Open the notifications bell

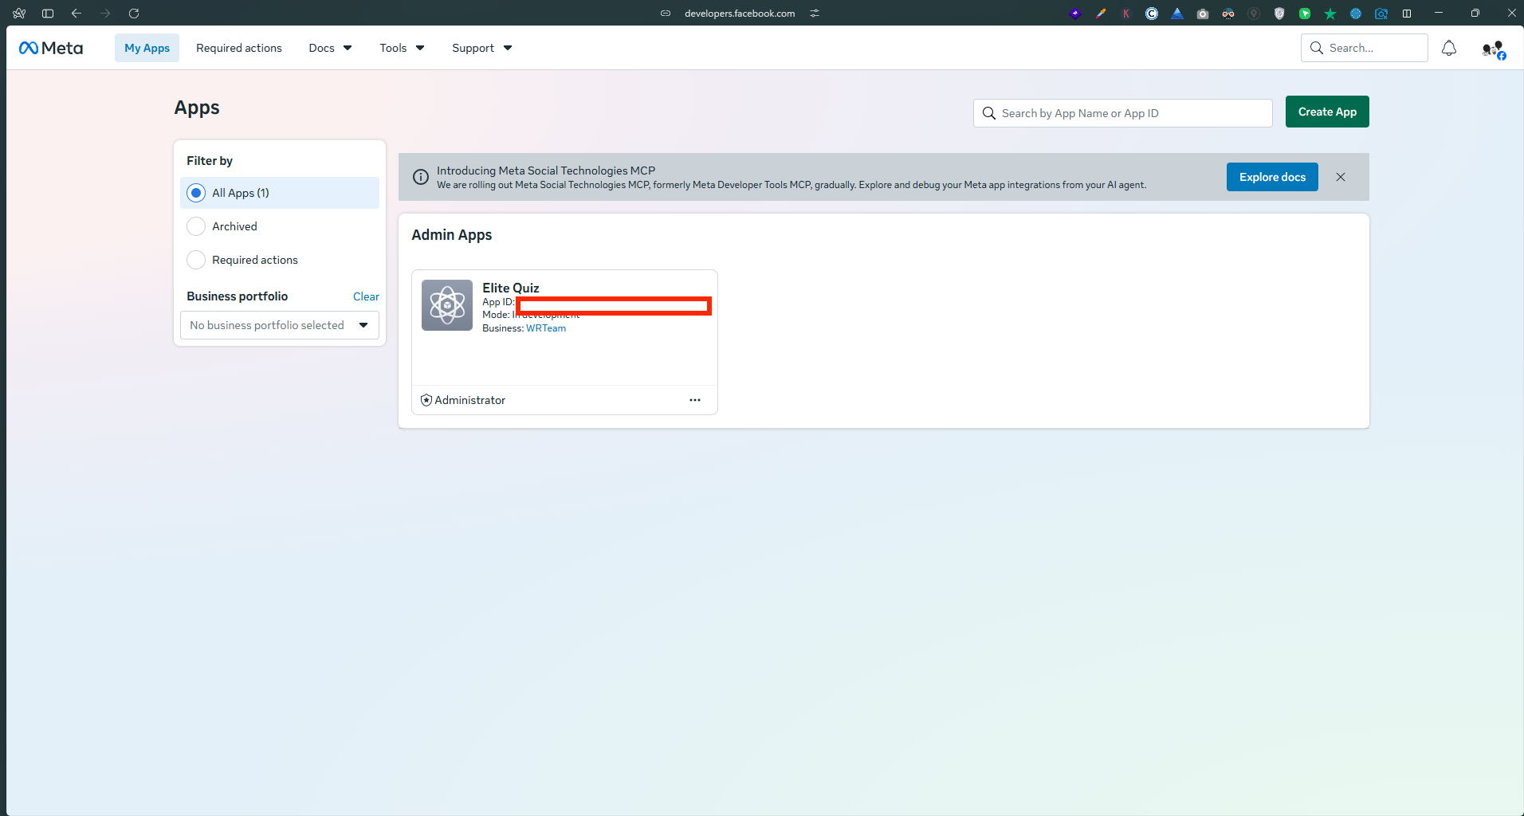(1449, 48)
